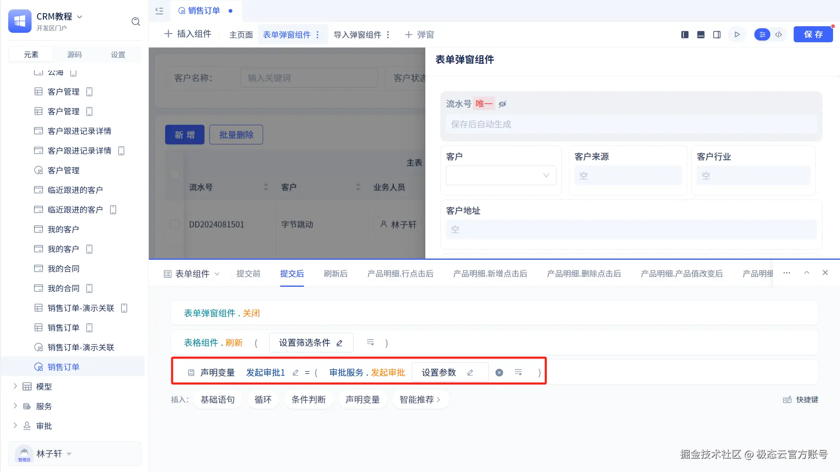Sort by the 流水号 column arrows
Viewport: 840px width, 472px height.
coord(266,187)
